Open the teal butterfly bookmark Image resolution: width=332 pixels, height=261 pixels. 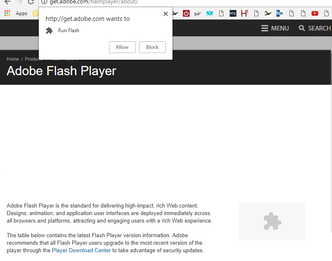click(x=210, y=13)
